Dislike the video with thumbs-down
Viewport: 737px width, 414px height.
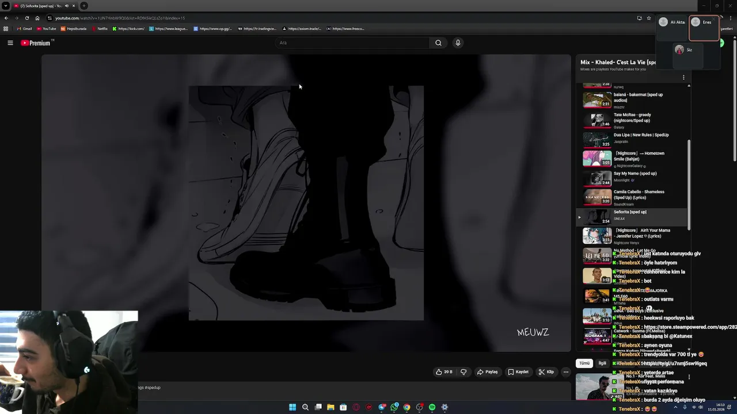[464, 372]
